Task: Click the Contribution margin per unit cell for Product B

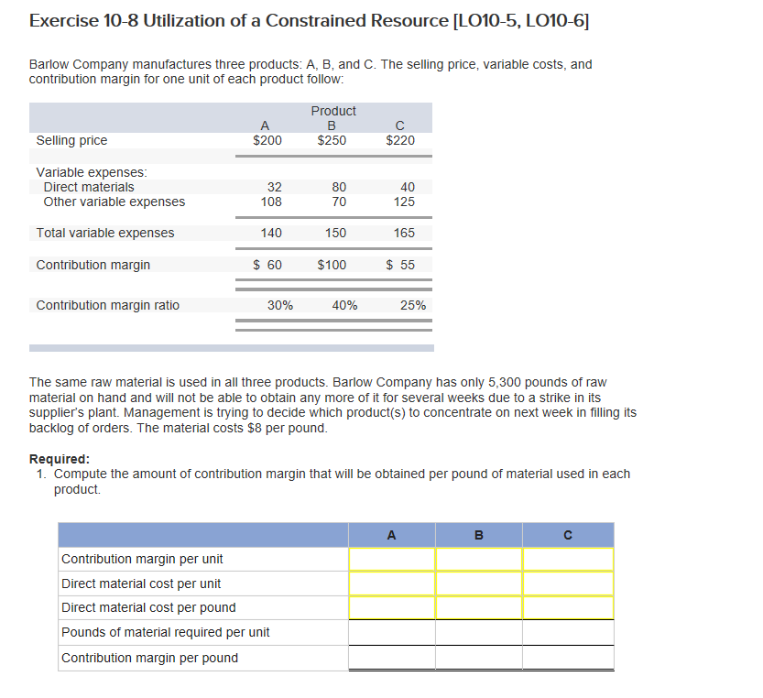Action: 478,559
